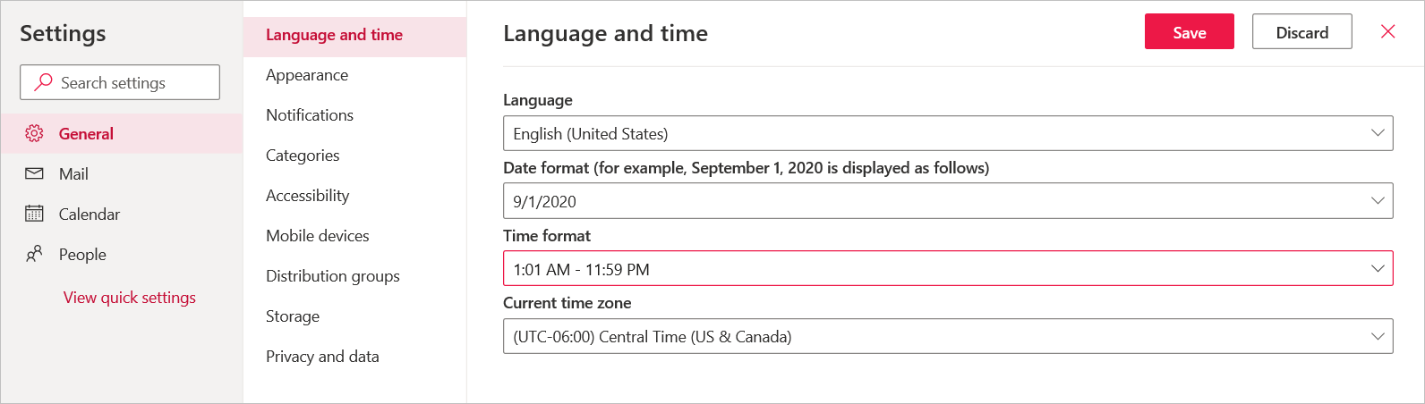This screenshot has width=1425, height=404.
Task: Open the Time format combo box
Action: 947,268
